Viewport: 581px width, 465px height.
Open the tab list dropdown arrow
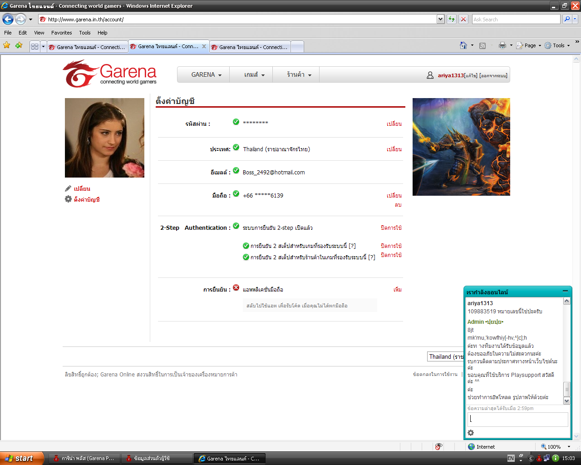tap(44, 46)
